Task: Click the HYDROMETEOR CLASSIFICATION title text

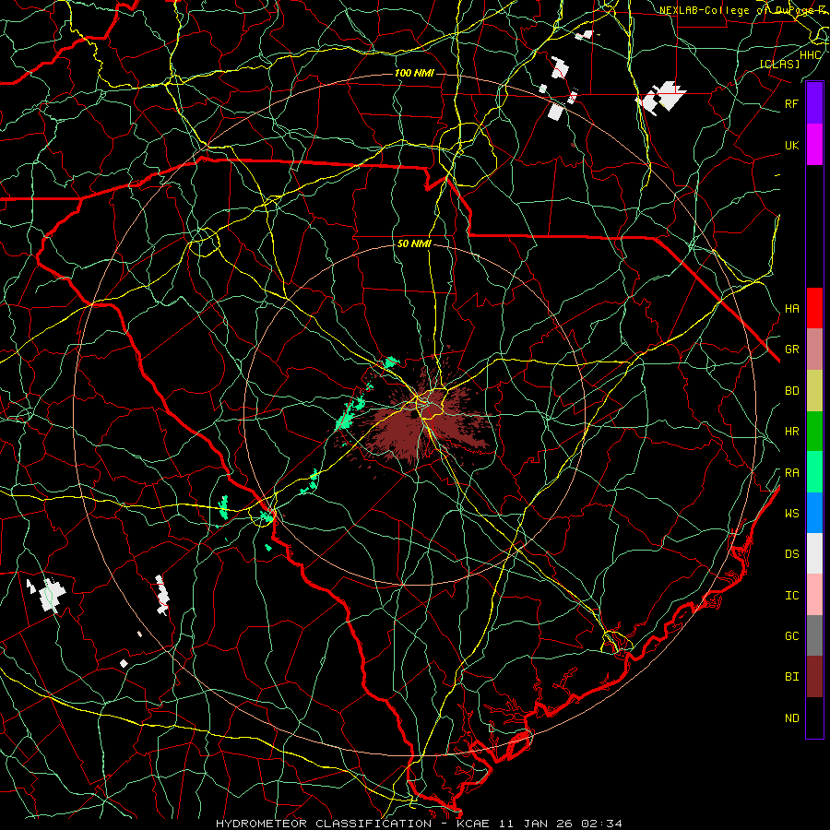Action: [324, 824]
